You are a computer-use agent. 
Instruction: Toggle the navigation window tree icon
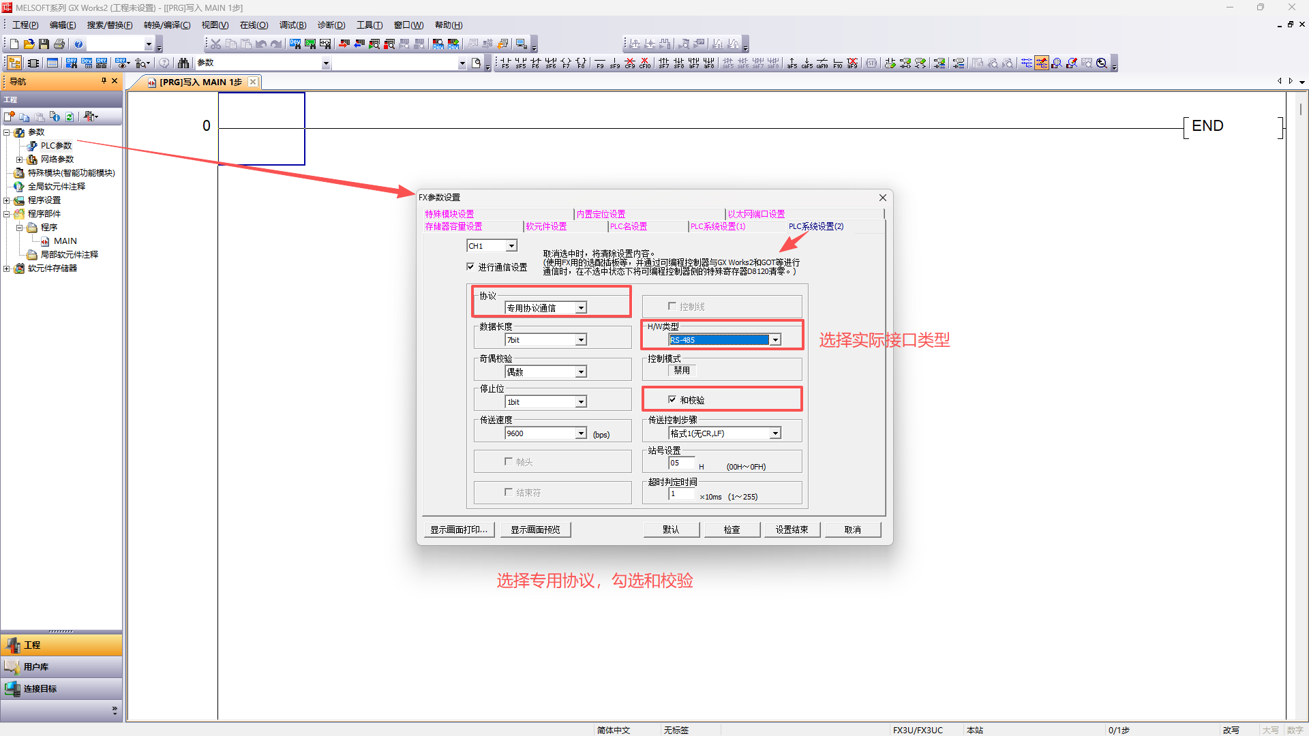14,63
